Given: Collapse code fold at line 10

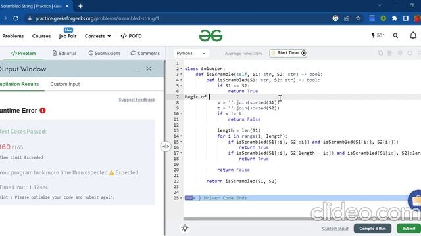Looking at the screenshot, I should [182, 113].
